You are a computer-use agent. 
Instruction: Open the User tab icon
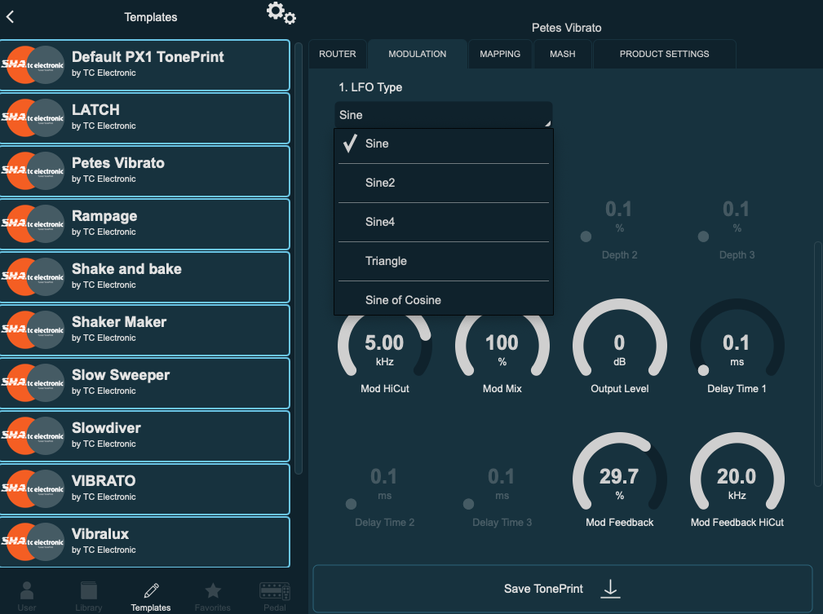tap(27, 591)
